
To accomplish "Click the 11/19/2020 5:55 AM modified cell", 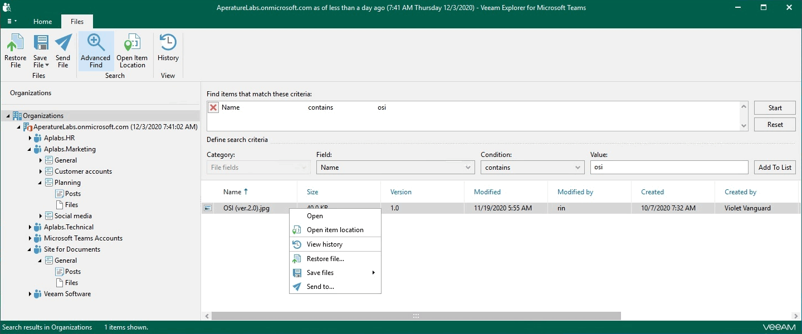I will 503,208.
